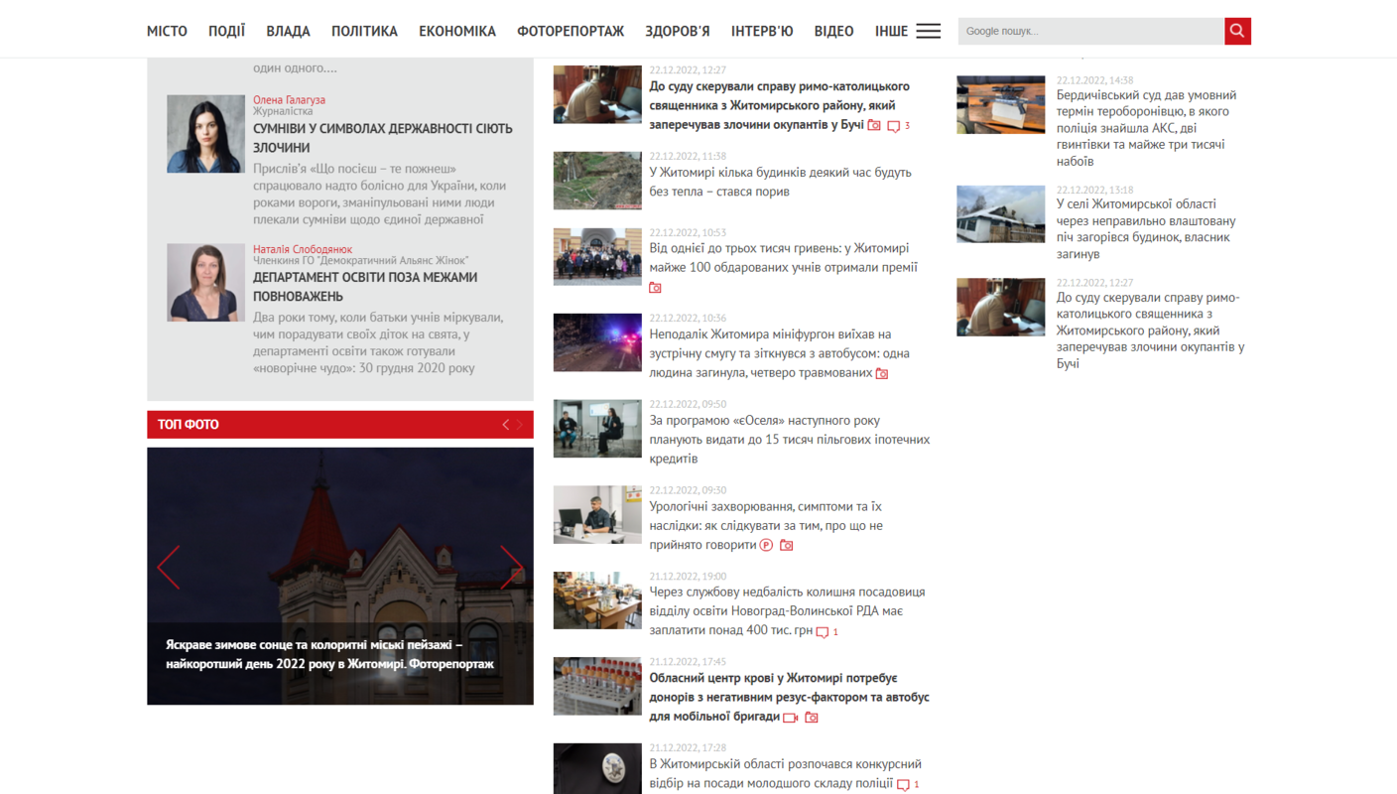Click thumbnail of urology doctor article
The height and width of the screenshot is (794, 1397).
click(597, 514)
